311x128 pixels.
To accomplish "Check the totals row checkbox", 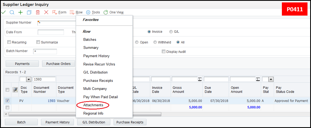I will 7,108.
